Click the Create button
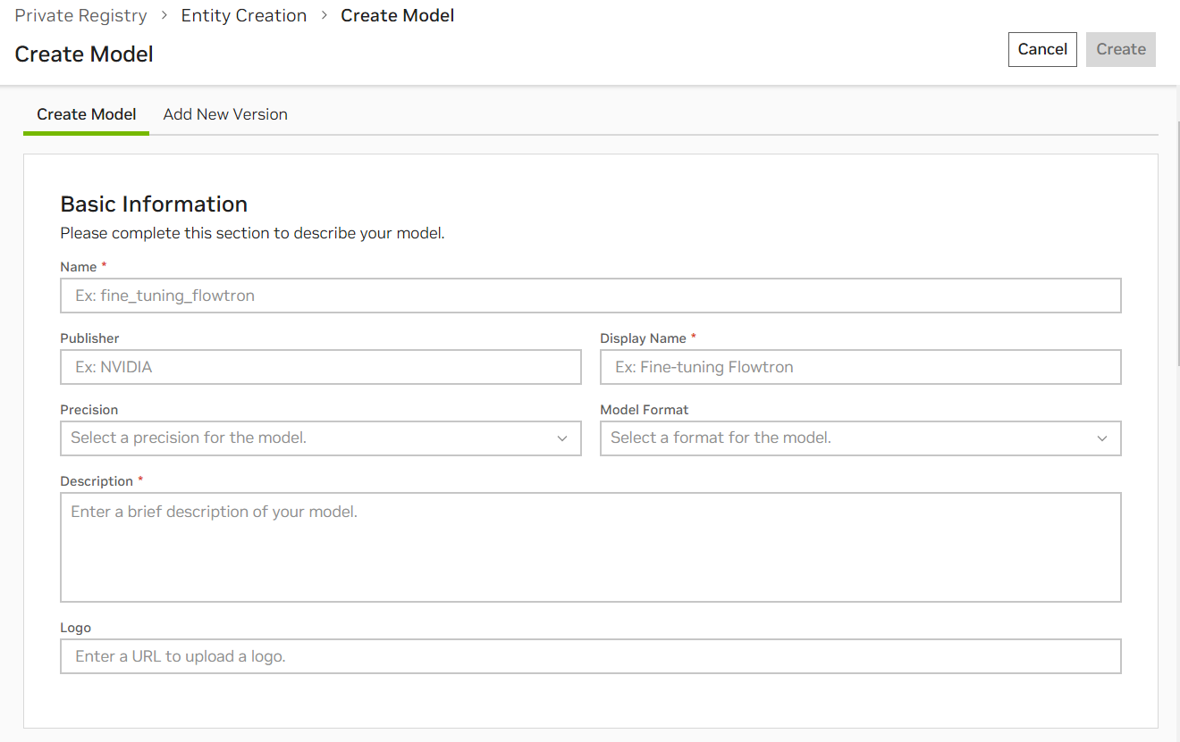The height and width of the screenshot is (742, 1180). click(1120, 50)
